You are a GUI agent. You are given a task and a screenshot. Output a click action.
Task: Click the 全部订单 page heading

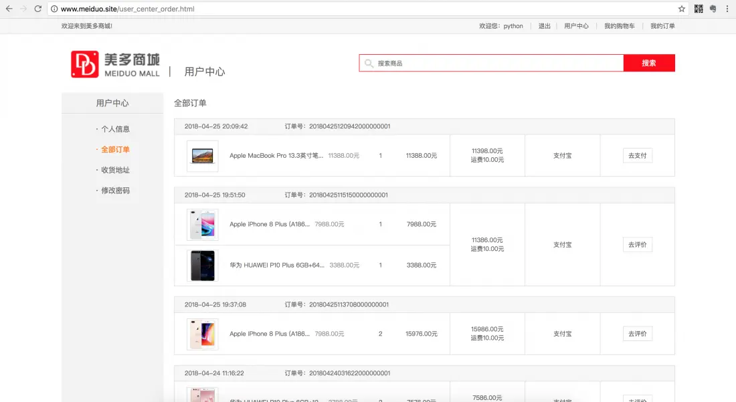pyautogui.click(x=190, y=103)
